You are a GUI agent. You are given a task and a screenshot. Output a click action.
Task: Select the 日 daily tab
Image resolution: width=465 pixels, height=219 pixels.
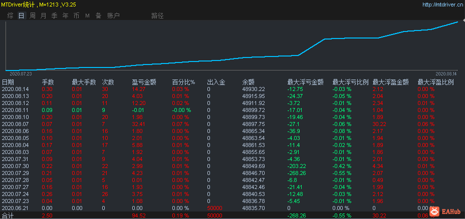click(22, 15)
